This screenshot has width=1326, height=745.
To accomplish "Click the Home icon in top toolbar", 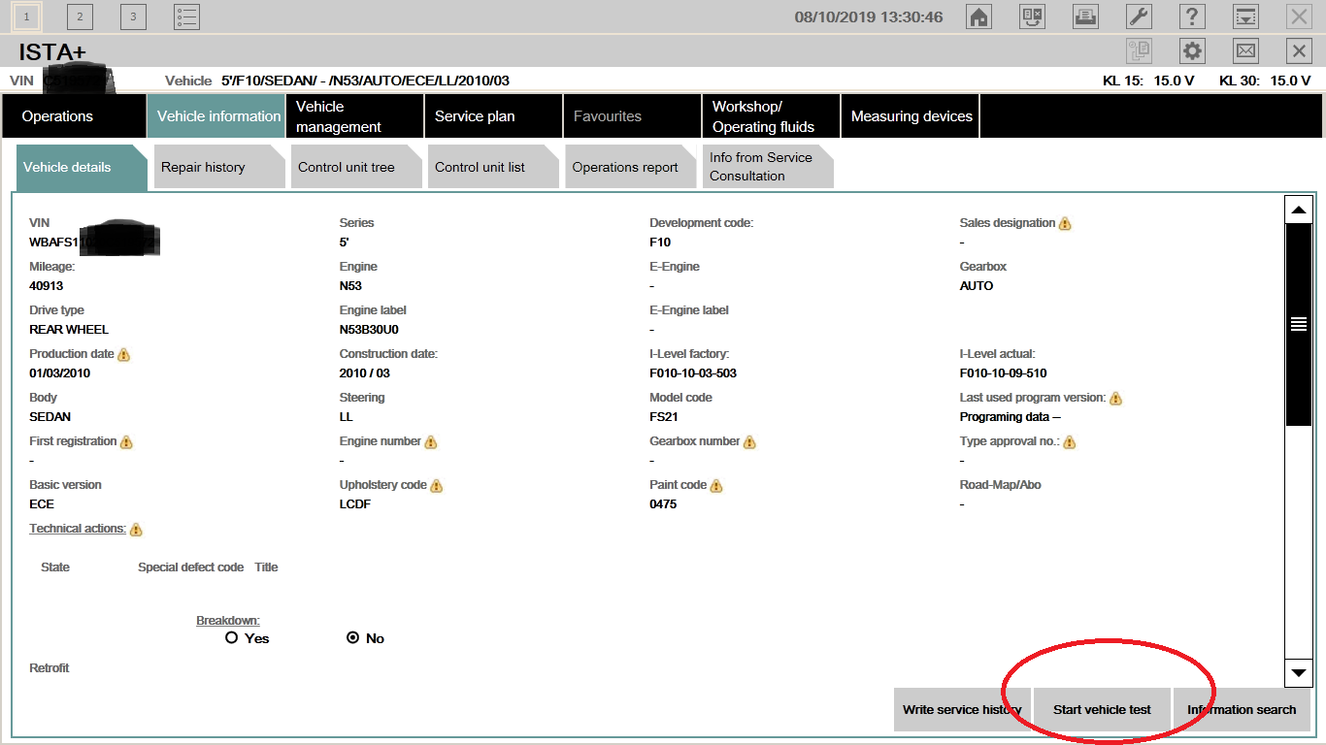I will point(979,16).
